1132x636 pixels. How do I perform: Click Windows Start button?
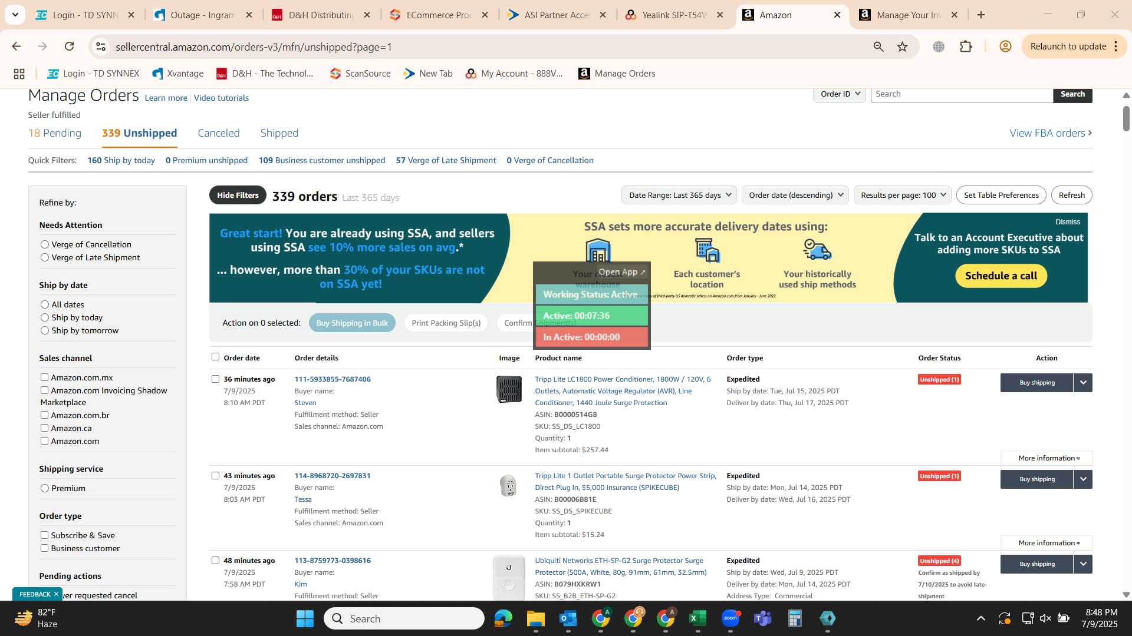click(x=305, y=618)
